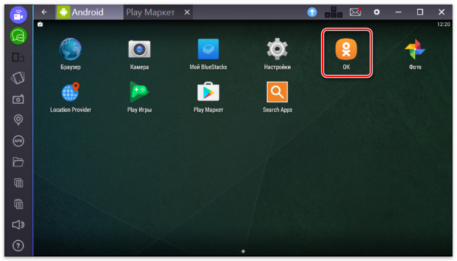Click the APK install sidebar icon

[18, 141]
